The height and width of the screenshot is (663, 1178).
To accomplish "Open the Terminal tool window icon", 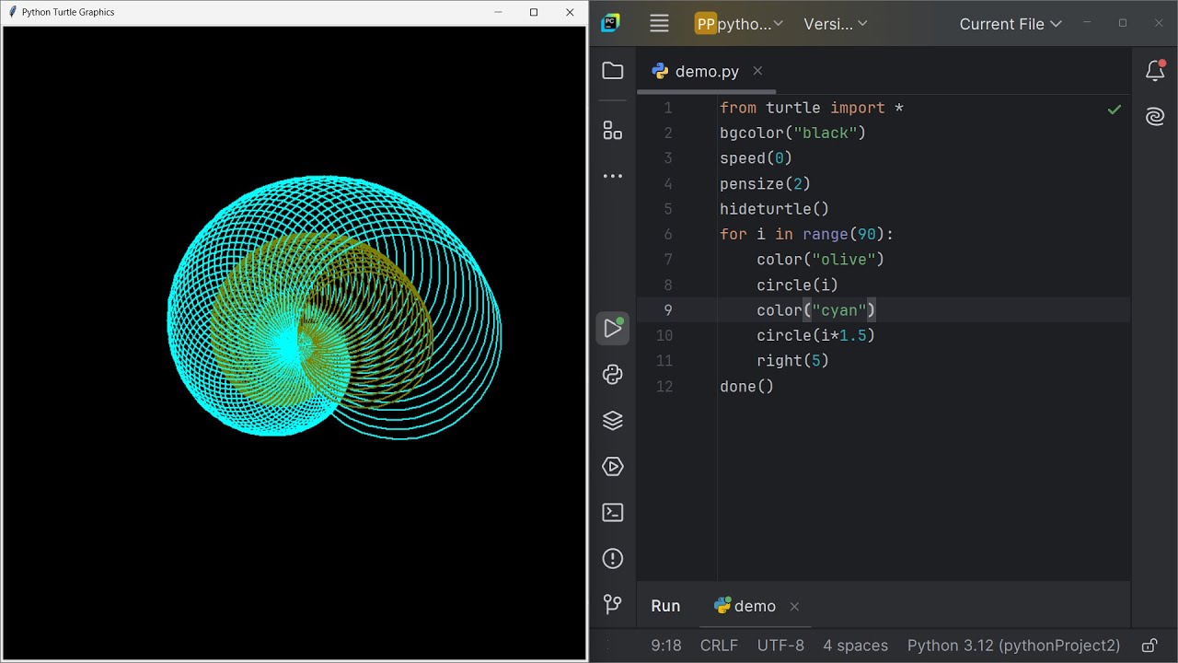I will [x=613, y=513].
